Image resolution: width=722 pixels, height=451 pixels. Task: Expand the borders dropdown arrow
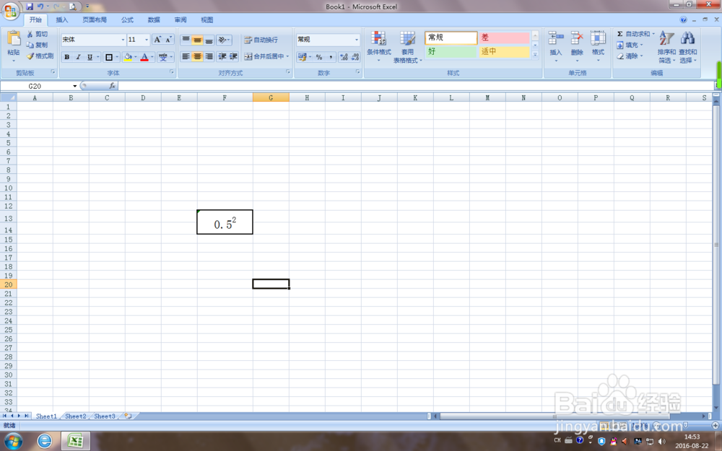click(x=117, y=57)
